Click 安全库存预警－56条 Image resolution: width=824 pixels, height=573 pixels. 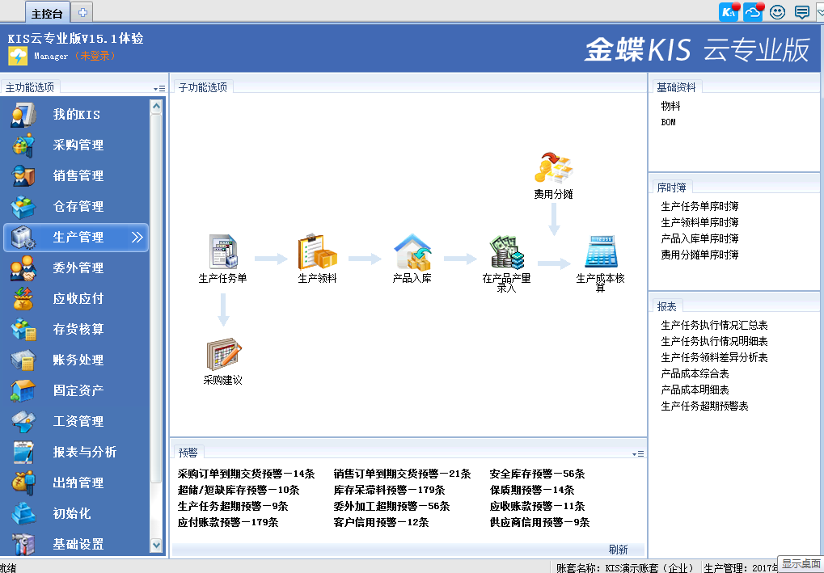click(537, 474)
